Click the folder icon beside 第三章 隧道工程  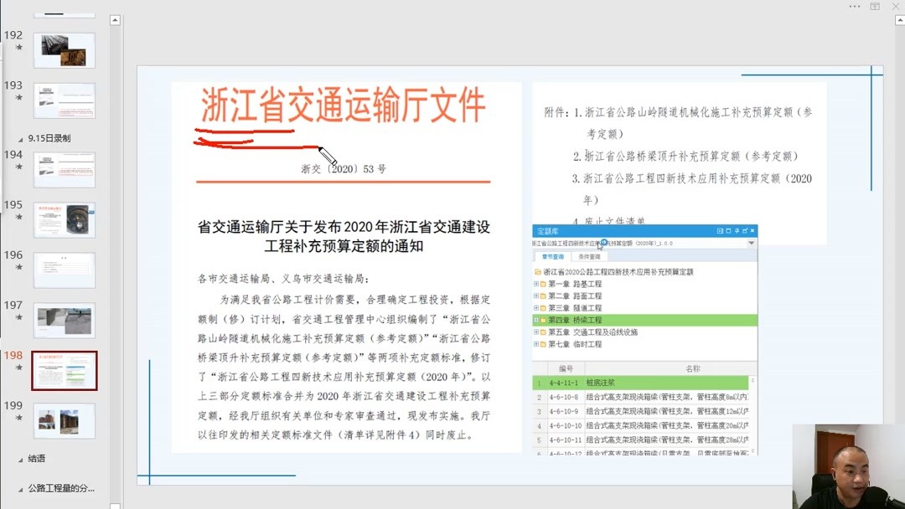pos(543,307)
